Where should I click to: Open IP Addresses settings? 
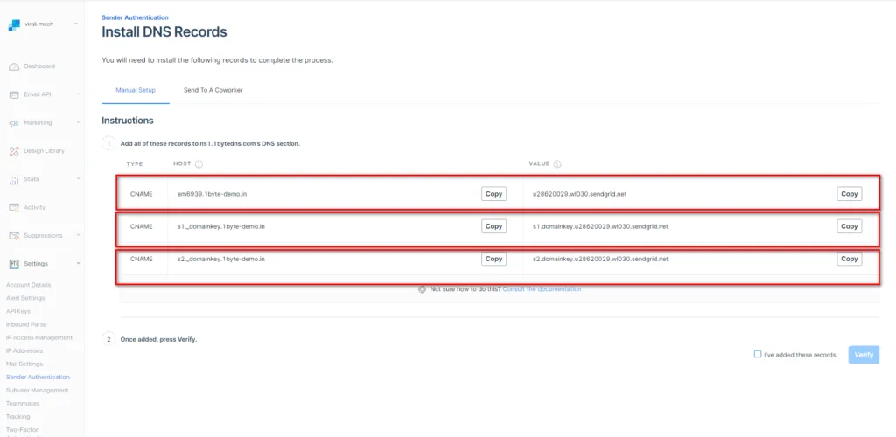24,350
